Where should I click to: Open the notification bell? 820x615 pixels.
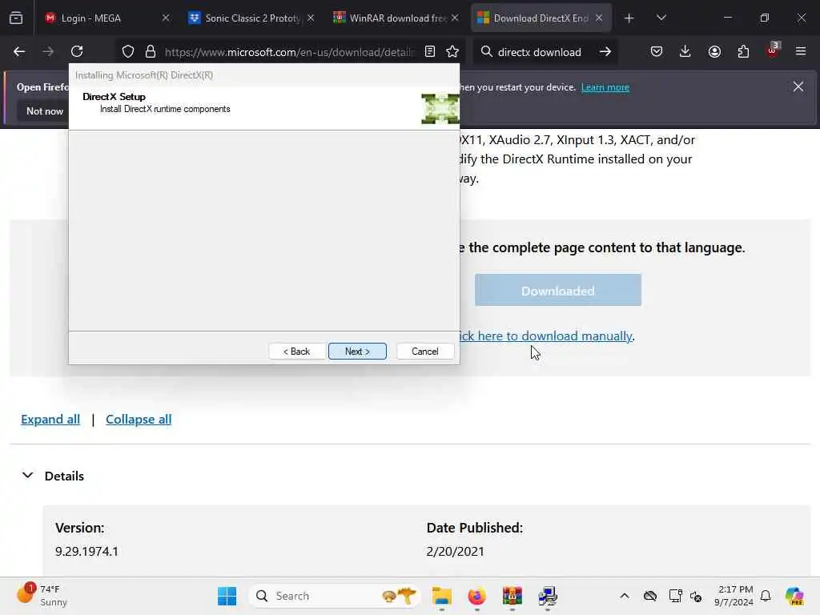(x=766, y=596)
